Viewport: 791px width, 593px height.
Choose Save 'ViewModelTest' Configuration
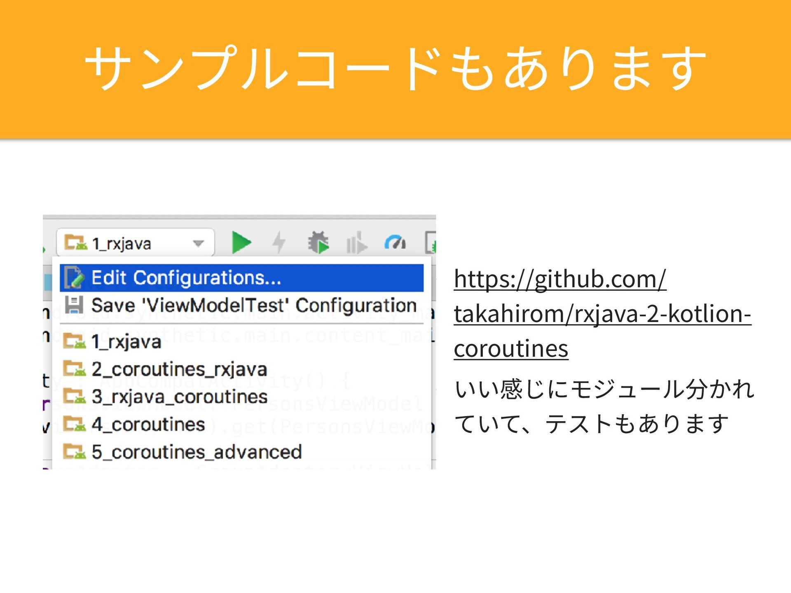click(x=254, y=306)
